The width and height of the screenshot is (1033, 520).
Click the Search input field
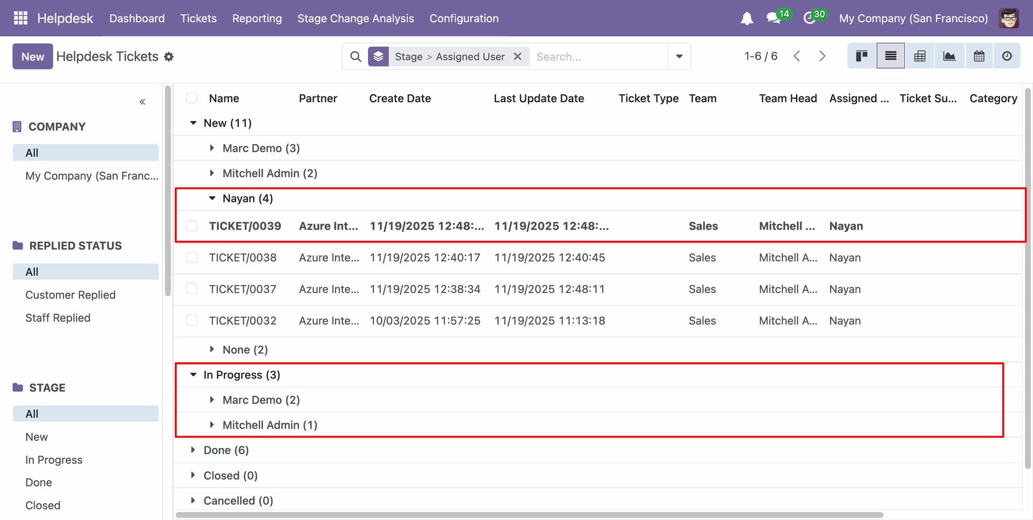coord(598,56)
